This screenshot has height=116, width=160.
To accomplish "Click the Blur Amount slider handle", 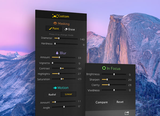I will click(x=59, y=57).
